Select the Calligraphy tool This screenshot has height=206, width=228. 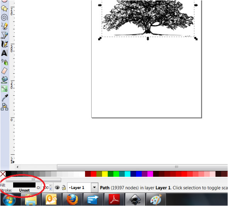[4, 44]
